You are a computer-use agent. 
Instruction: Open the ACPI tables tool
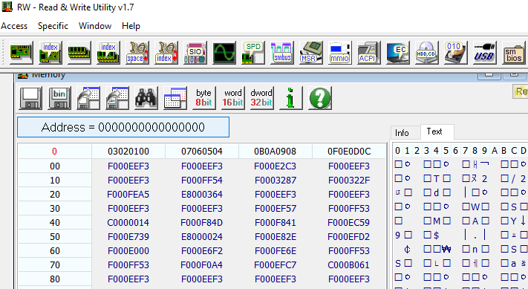tap(369, 53)
